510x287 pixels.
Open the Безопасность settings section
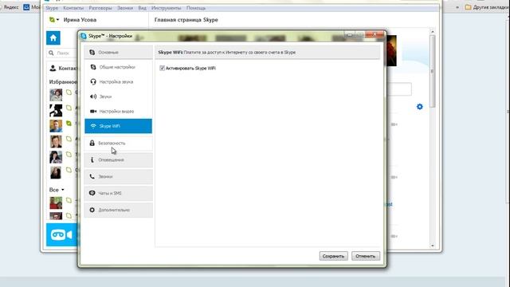point(119,143)
